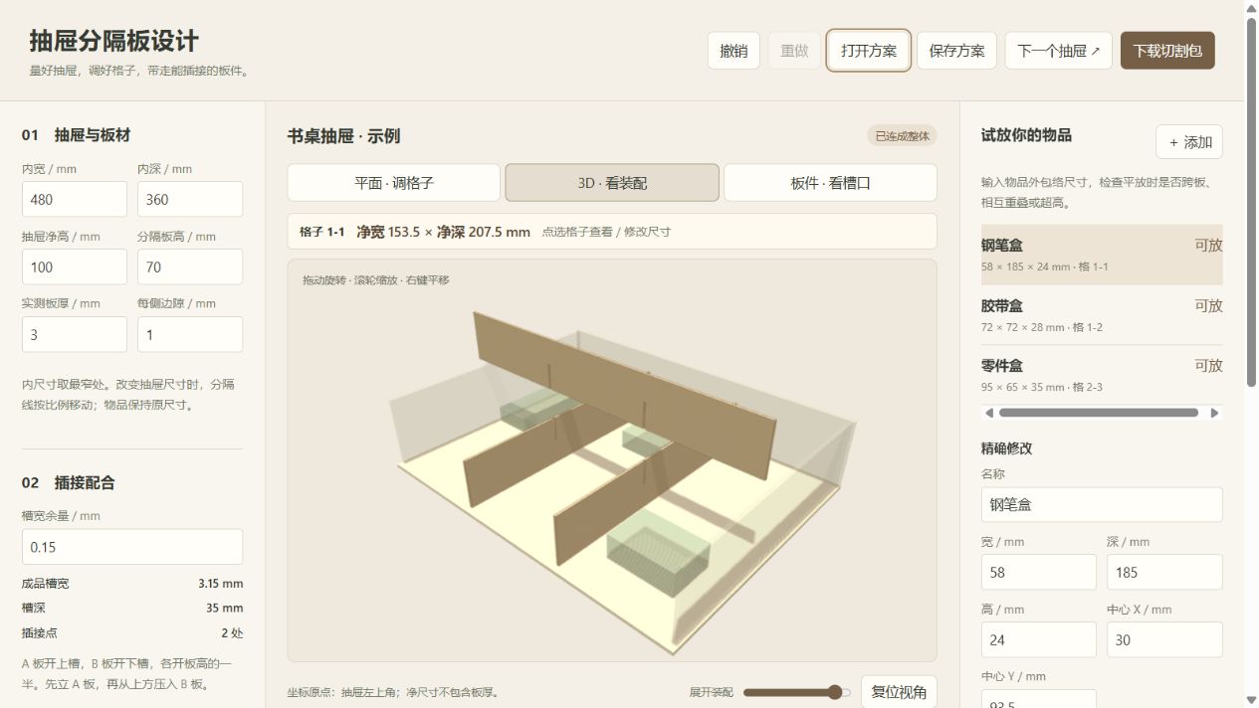The image size is (1259, 708).
Task: Go to 下一个抽屉 link button
Action: pyautogui.click(x=1059, y=51)
